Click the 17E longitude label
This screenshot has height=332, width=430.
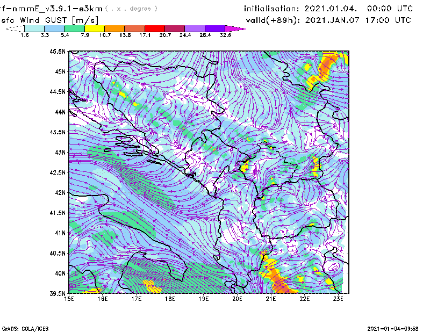(137, 299)
